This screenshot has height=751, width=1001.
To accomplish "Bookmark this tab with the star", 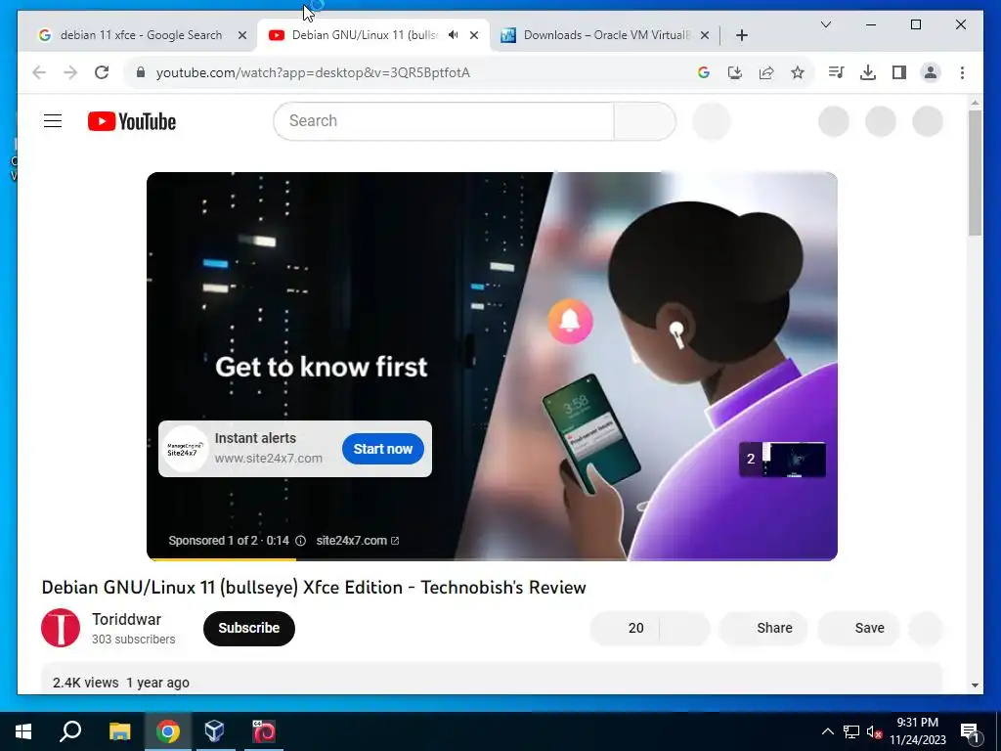I will coord(798,72).
